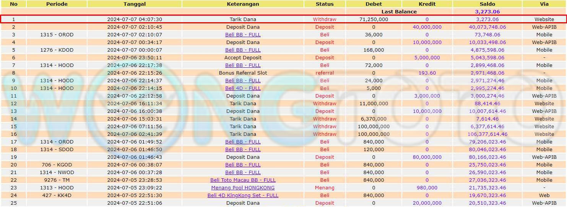Open "Beli BB - FULL" for period 1315 - OROD
The image size is (567, 207).
[x=243, y=35]
